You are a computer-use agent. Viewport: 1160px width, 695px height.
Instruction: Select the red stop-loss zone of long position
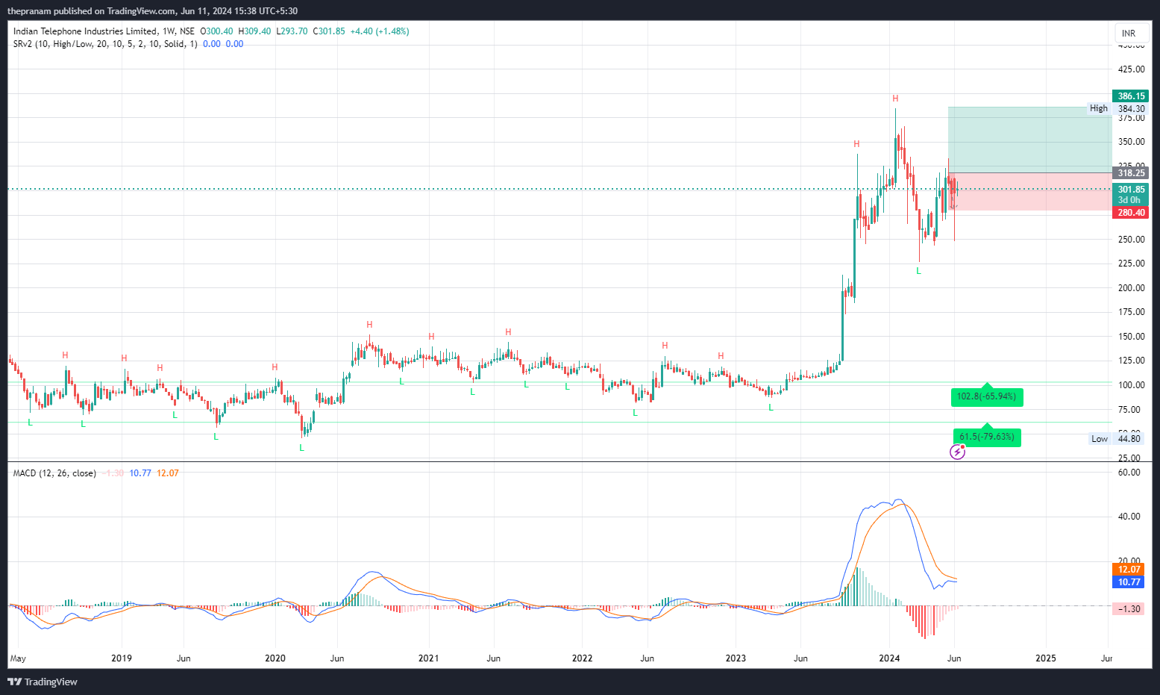(1029, 192)
